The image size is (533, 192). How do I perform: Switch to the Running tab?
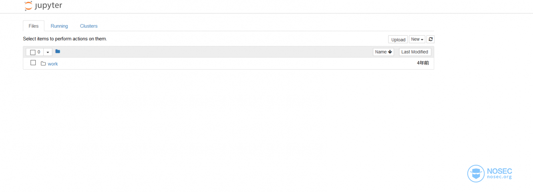tap(59, 26)
